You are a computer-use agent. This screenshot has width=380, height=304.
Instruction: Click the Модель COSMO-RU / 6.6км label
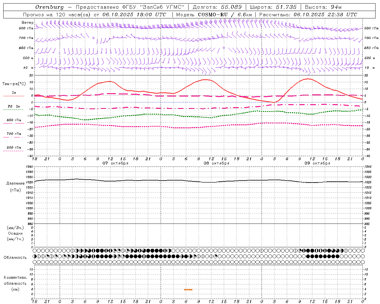point(214,15)
